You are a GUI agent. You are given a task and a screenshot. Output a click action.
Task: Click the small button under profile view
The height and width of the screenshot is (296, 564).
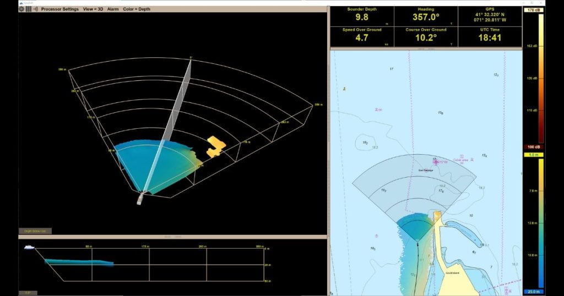coord(26,293)
